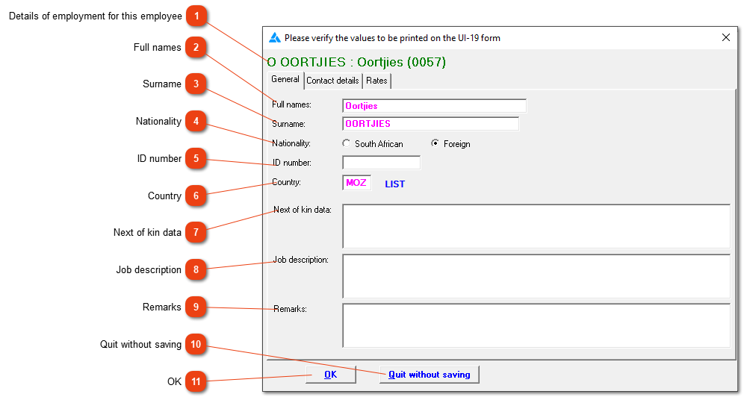The image size is (744, 400).
Task: Click the 'Country:' field label
Action: [286, 182]
